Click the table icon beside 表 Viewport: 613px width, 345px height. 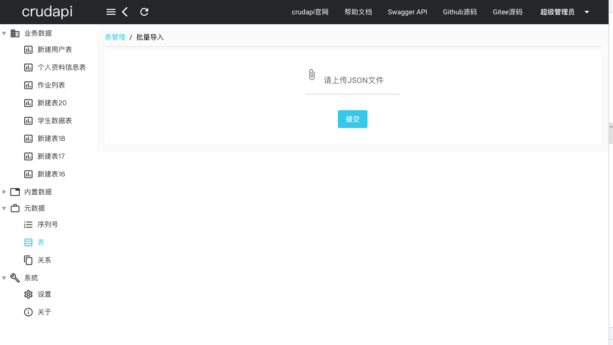click(x=28, y=242)
